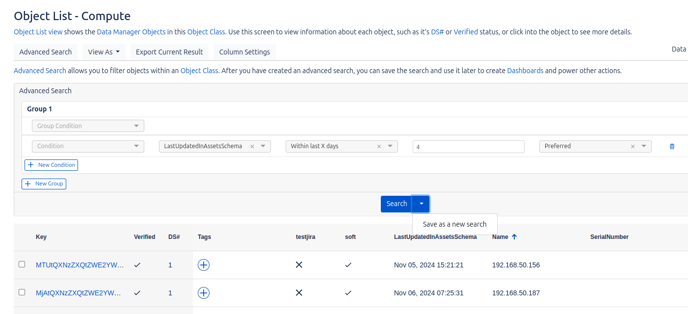Add tag to 192.168.50.187 row
The height and width of the screenshot is (314, 688).
(204, 293)
